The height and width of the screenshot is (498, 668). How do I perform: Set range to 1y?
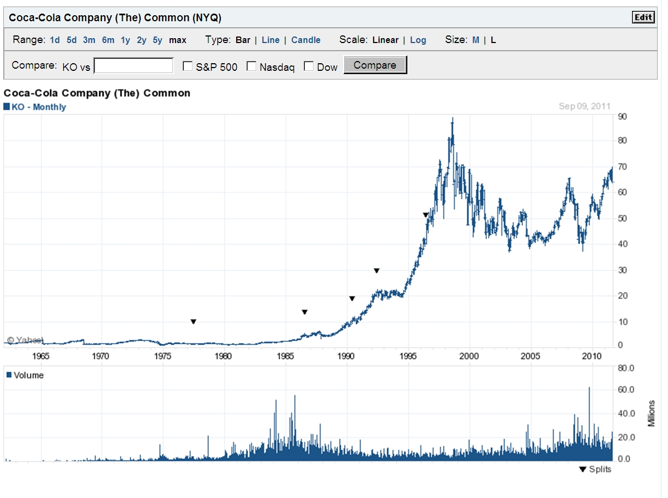pos(125,40)
